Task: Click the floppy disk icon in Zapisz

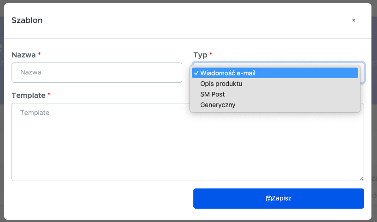Action: (x=268, y=199)
